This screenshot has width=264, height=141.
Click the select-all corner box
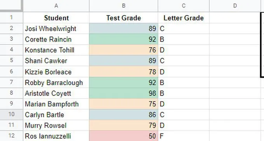click(11, 5)
